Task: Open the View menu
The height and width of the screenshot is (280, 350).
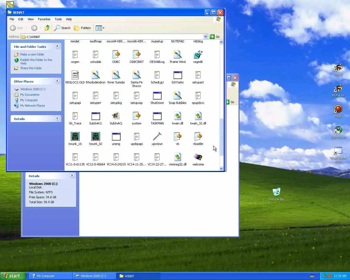Action: [31, 19]
